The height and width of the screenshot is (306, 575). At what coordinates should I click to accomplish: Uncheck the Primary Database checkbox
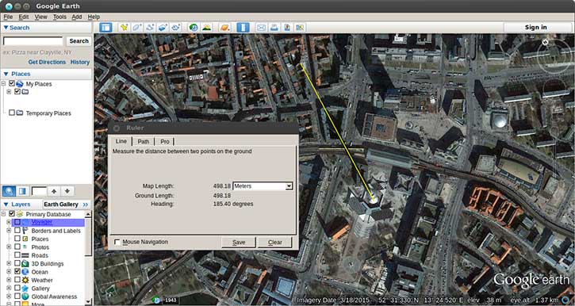(x=12, y=214)
